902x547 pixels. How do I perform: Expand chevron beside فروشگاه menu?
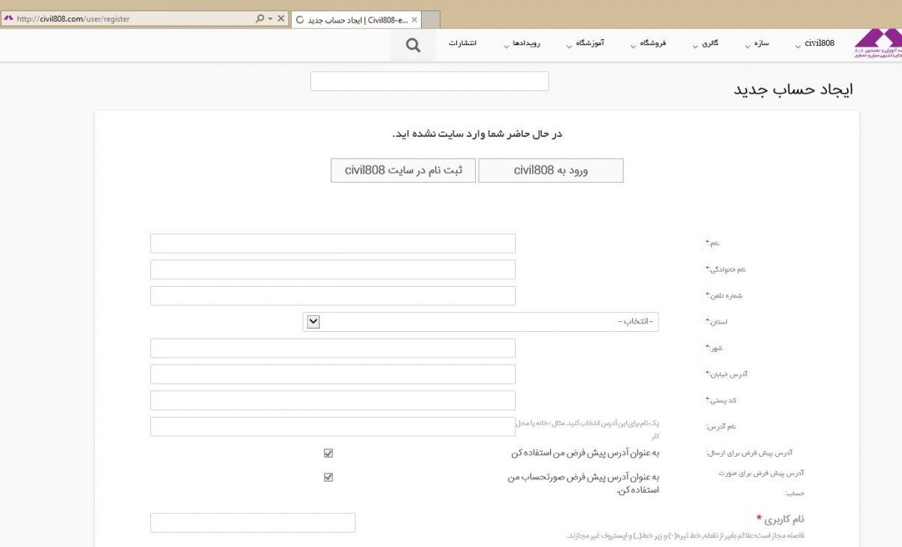(x=633, y=46)
